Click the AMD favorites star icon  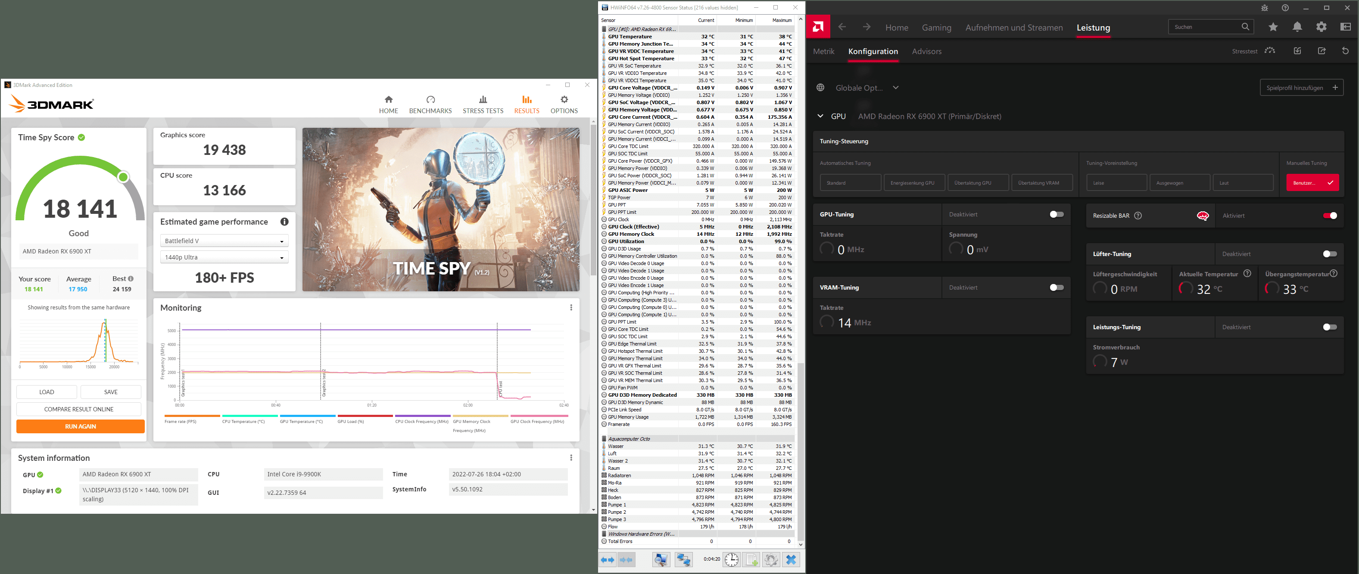[1273, 27]
